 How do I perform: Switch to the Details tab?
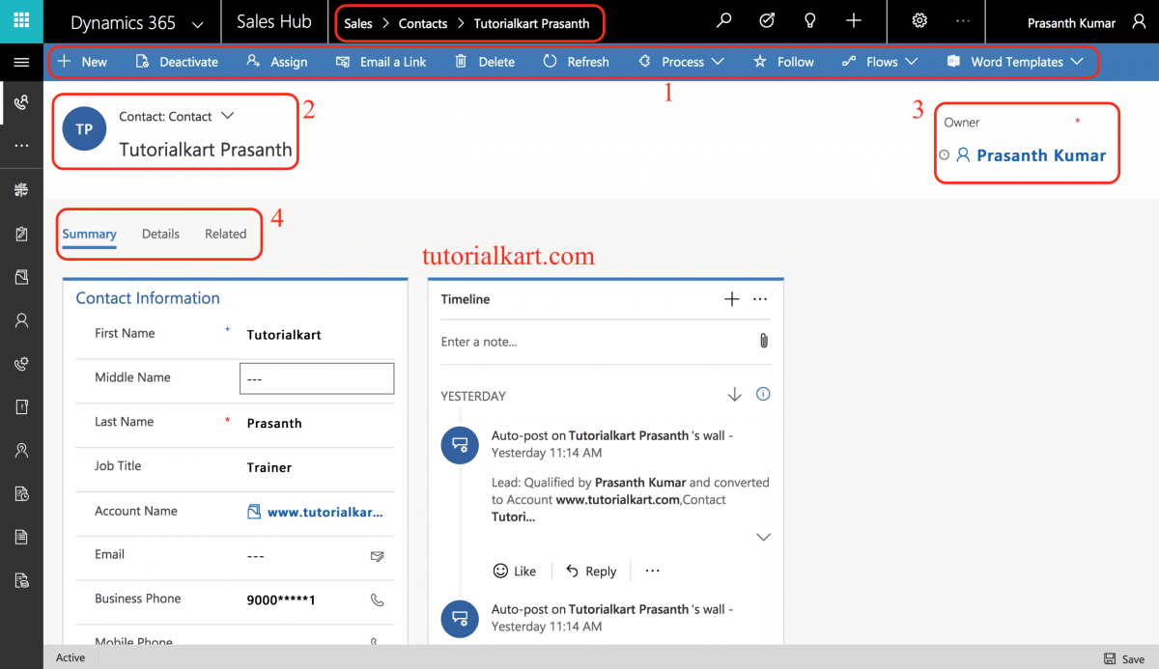[x=160, y=233]
